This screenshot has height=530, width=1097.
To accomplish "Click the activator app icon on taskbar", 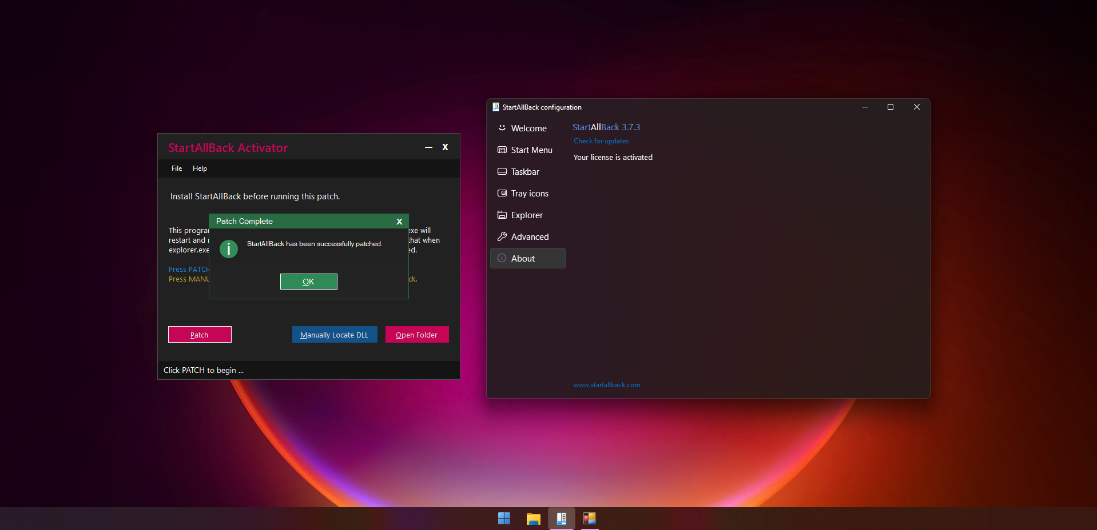I will click(590, 518).
